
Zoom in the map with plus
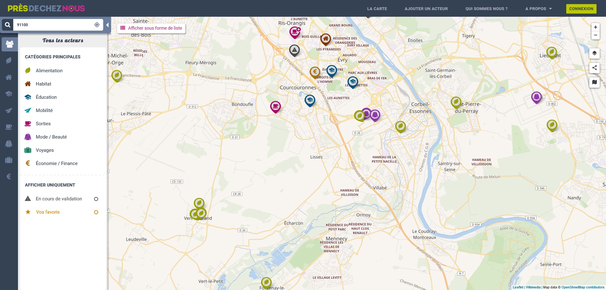point(595,27)
